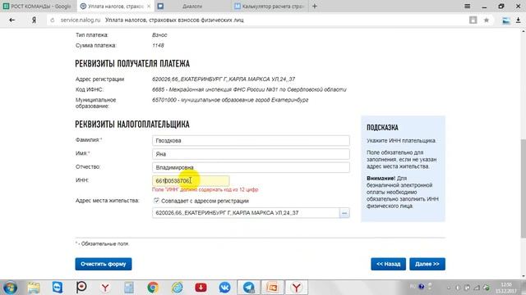Click the << Назад button
This screenshot has height=295, width=526.
388,264
